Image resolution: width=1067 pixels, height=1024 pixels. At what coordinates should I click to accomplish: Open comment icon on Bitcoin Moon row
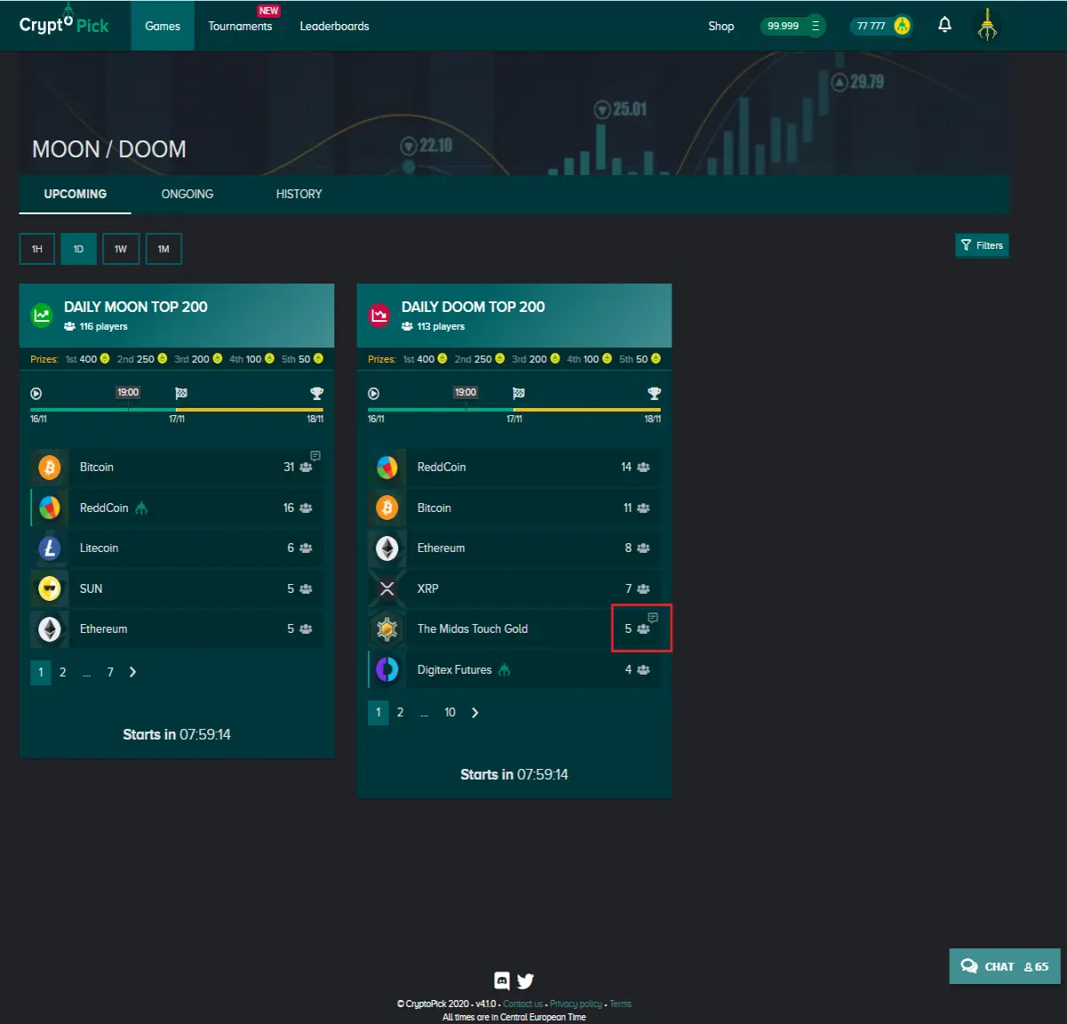pos(315,456)
